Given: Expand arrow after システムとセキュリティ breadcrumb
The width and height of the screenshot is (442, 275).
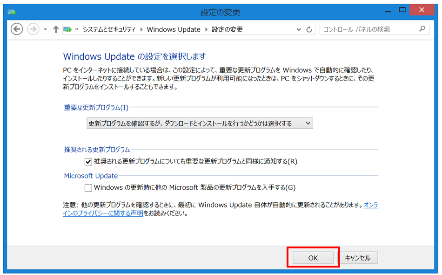Looking at the screenshot, I should pyautogui.click(x=141, y=29).
